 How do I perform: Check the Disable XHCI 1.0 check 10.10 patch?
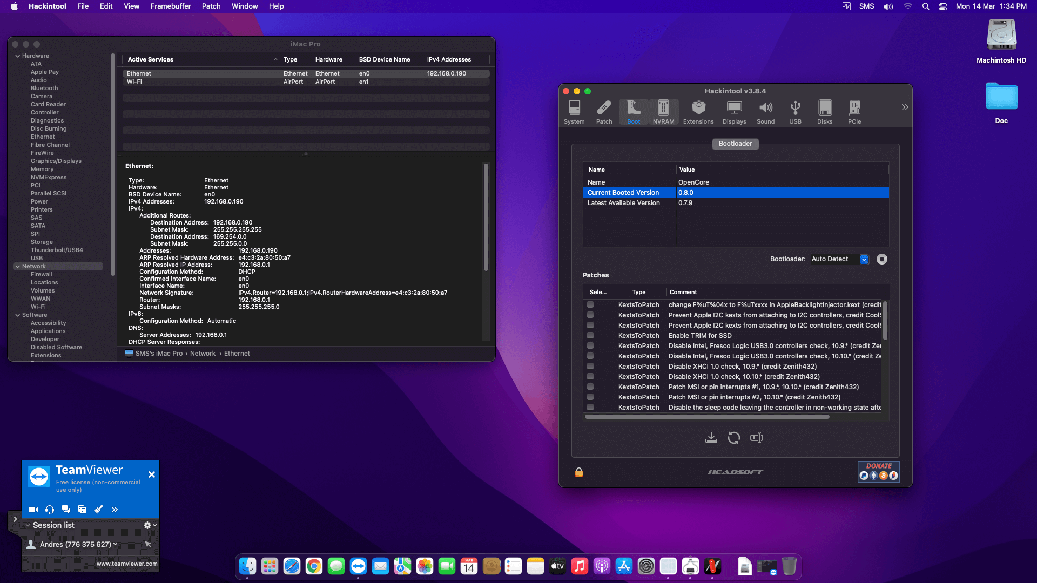(590, 376)
